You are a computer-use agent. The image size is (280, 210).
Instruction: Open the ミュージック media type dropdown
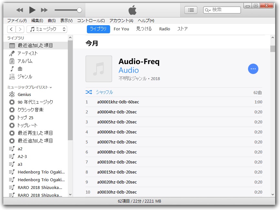pyautogui.click(x=47, y=29)
